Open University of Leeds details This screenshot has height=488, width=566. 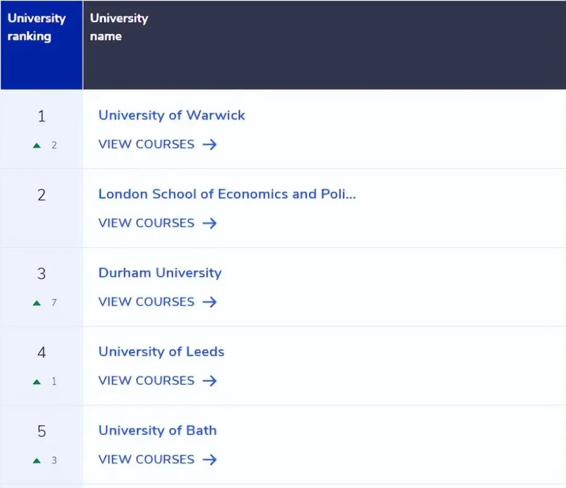point(161,351)
